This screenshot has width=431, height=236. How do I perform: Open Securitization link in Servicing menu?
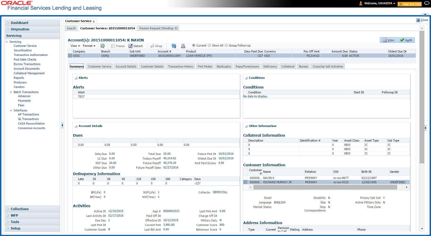click(23, 50)
